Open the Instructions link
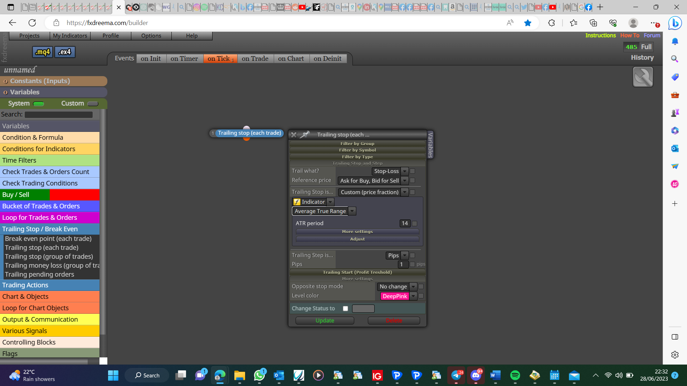 [600, 35]
